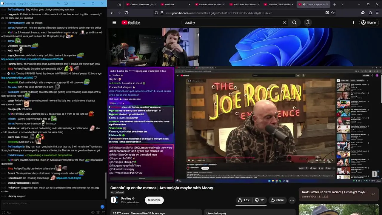Screen dimensions: 382x215
Task: Click the Live chat replay header
Action: point(216,213)
